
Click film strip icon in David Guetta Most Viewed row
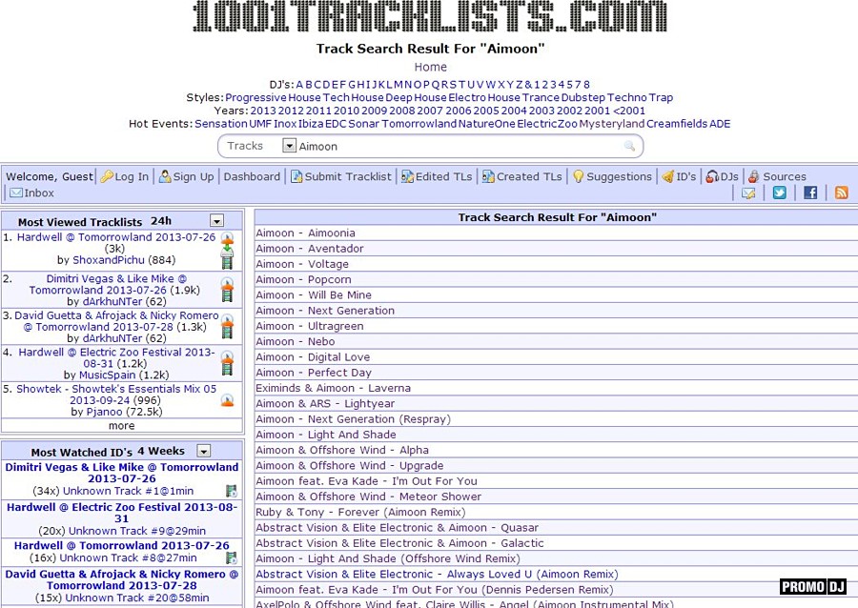tap(227, 333)
